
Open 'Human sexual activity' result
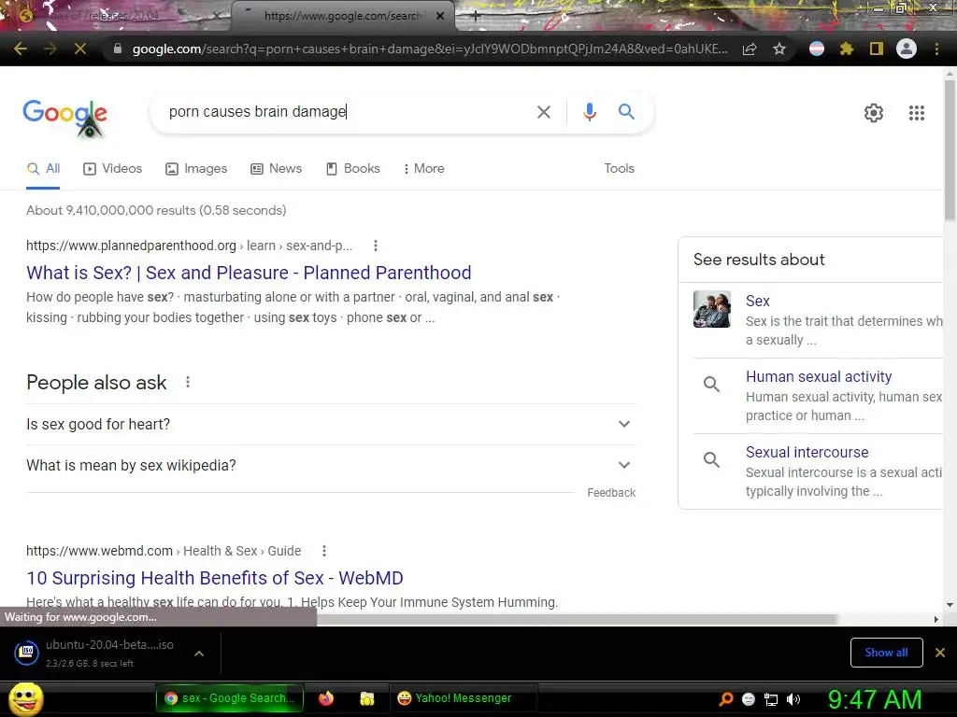pyautogui.click(x=819, y=377)
